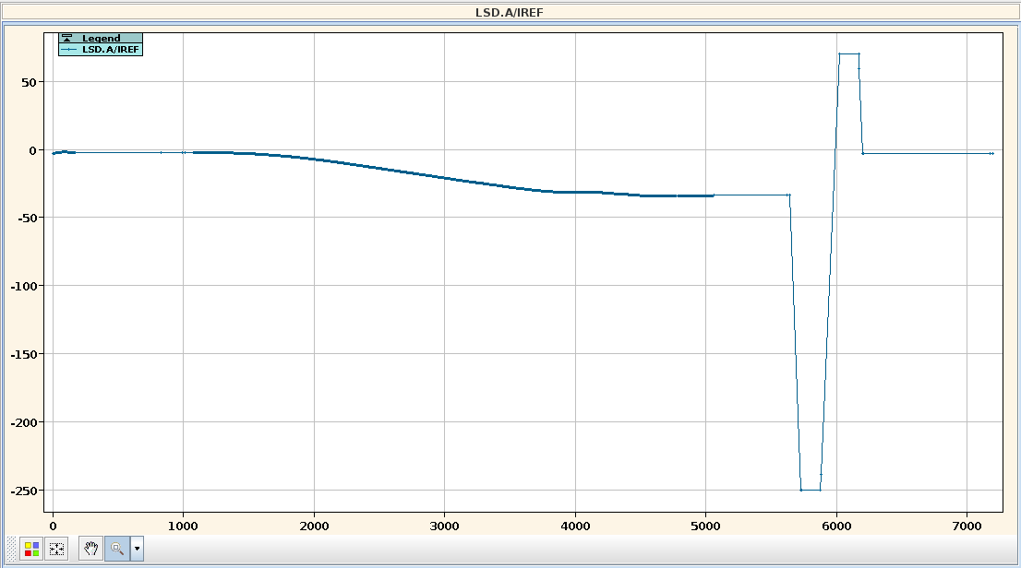Click the y-axis label -150
Screen dimensions: 1021x568
coord(25,354)
